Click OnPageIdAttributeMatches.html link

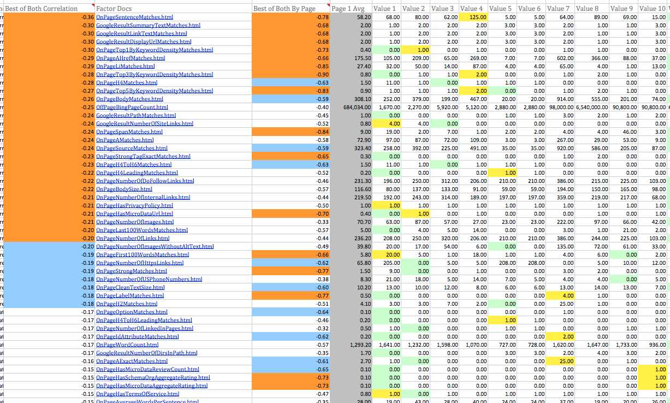[x=138, y=337]
